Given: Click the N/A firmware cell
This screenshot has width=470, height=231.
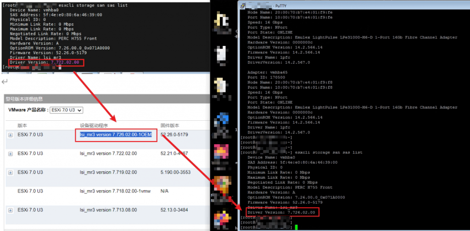Looking at the screenshot, I should pyautogui.click(x=165, y=191).
